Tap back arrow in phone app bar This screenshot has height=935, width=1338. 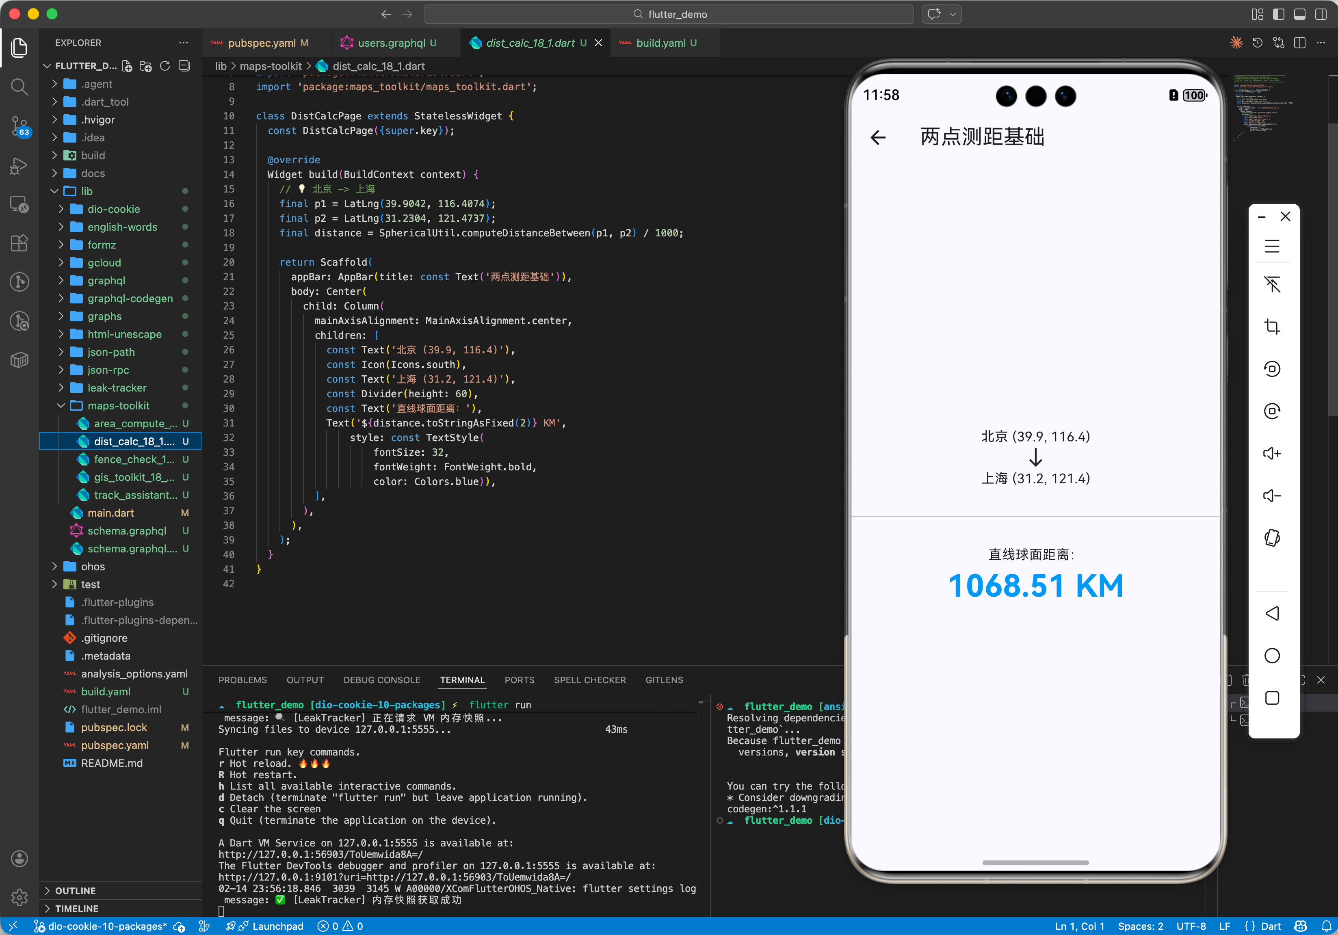(x=878, y=137)
